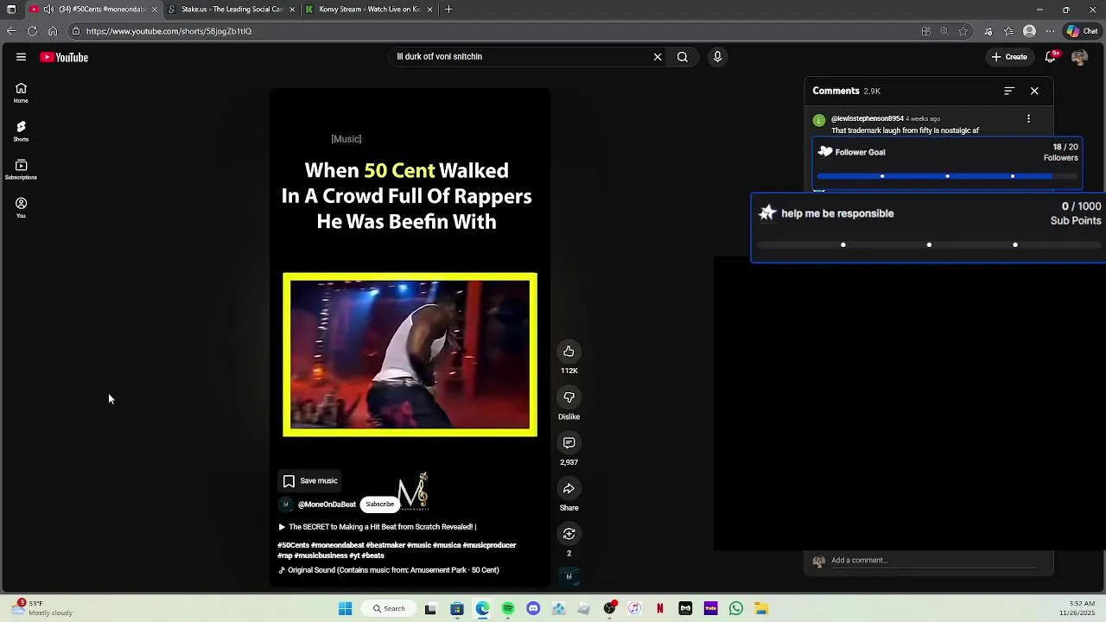Open Original Sound Amusement Park link
The image size is (1106, 622).
click(x=389, y=570)
